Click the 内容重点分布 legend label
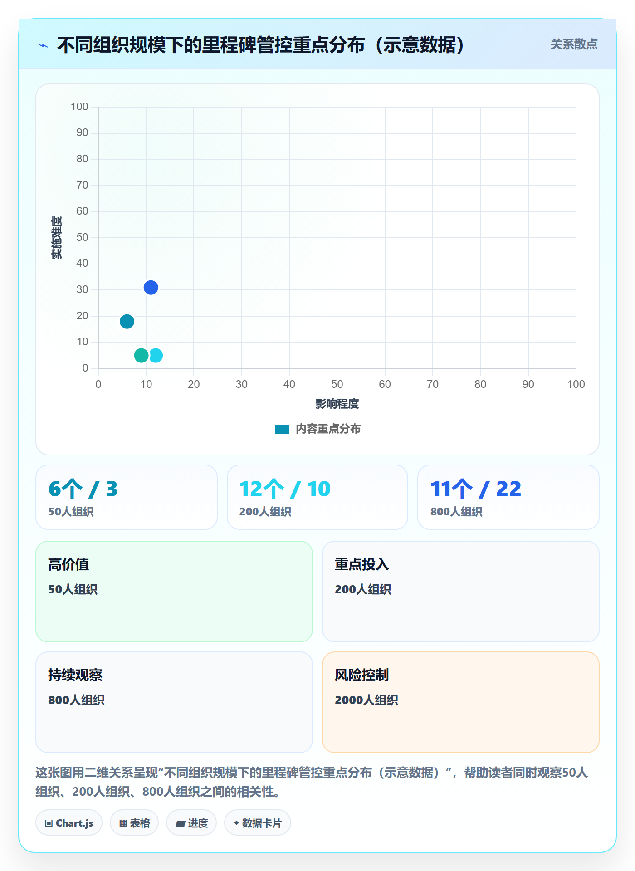635x871 pixels. point(328,429)
